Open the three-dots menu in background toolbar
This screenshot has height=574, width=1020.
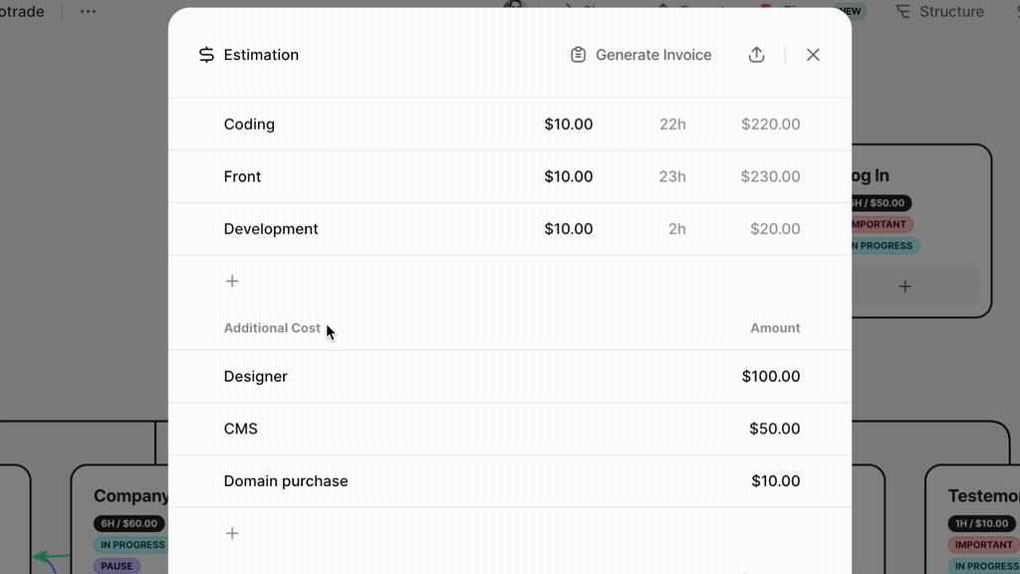pyautogui.click(x=88, y=11)
